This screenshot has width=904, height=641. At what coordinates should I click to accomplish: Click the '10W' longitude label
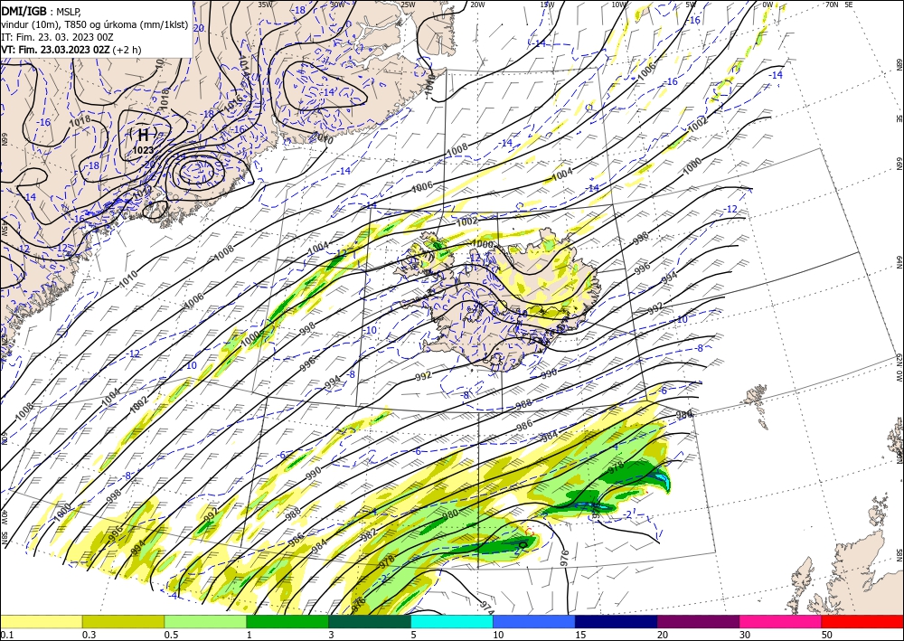click(618, 5)
